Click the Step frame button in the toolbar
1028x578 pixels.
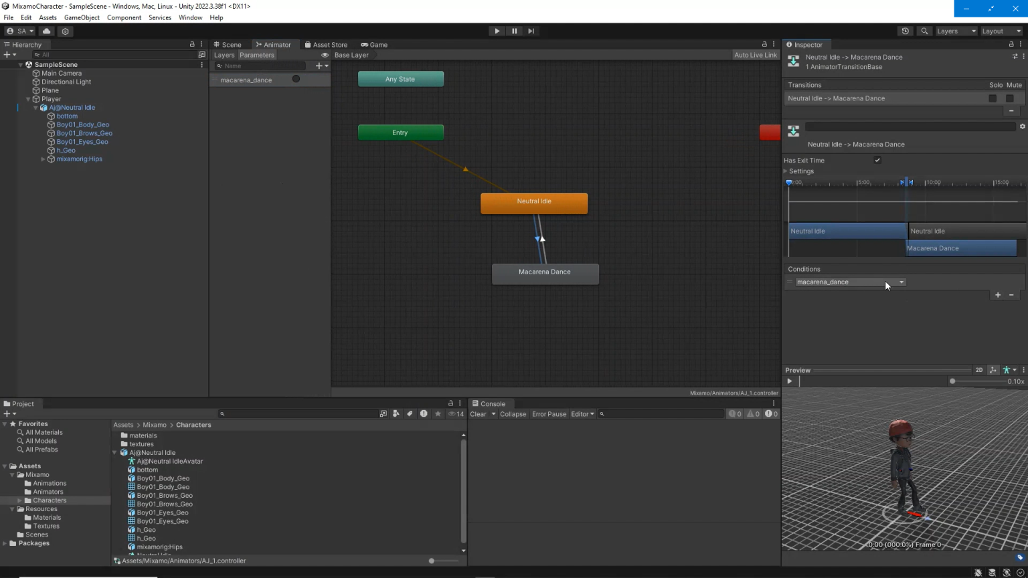pos(531,31)
